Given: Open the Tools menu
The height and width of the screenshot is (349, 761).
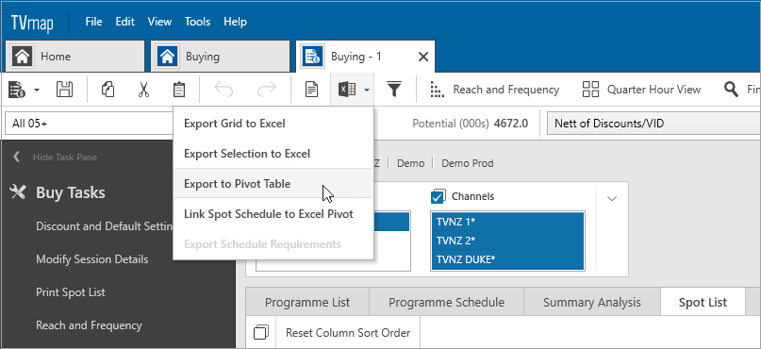Looking at the screenshot, I should pos(197,22).
